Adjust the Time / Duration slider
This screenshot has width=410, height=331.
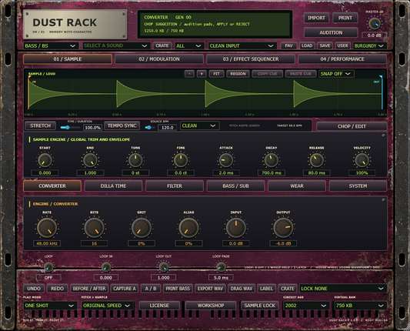(70, 128)
